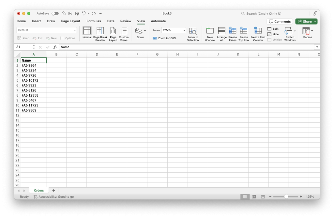This screenshot has width=334, height=218.
Task: Open the Default custom views dropdown
Action: pos(74,30)
